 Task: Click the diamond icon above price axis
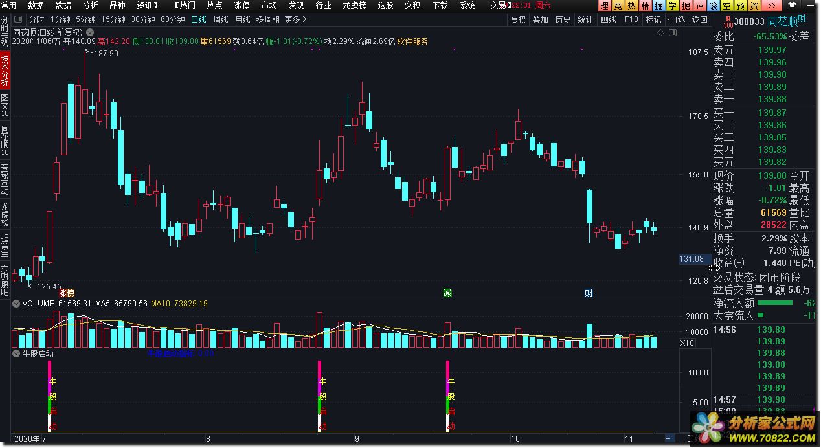click(x=659, y=31)
